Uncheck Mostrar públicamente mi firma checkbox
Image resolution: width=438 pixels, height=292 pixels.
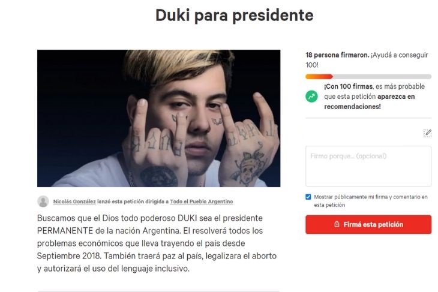click(x=308, y=197)
